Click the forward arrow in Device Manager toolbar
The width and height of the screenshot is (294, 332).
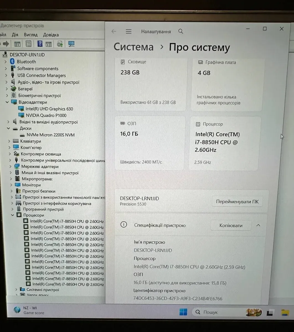click(6, 44)
